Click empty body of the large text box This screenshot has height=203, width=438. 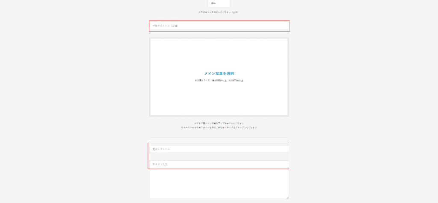tap(219, 183)
